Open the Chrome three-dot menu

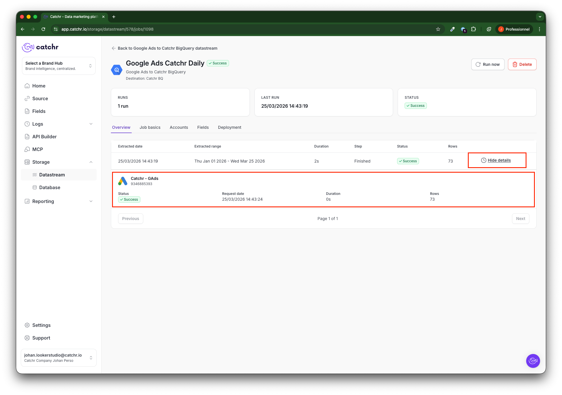539,29
